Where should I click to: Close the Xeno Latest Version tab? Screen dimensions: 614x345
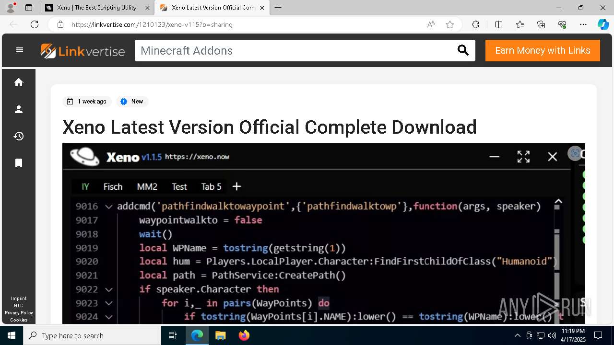pyautogui.click(x=262, y=8)
